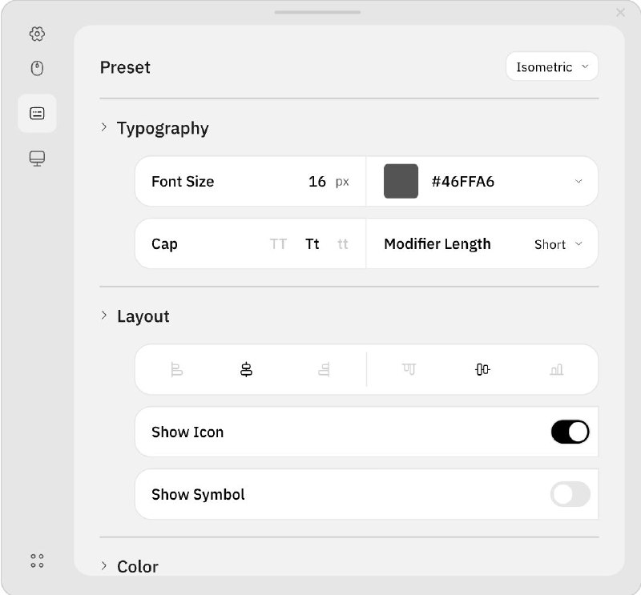Select align horizontal center layout icon
The height and width of the screenshot is (595, 641).
tap(246, 369)
